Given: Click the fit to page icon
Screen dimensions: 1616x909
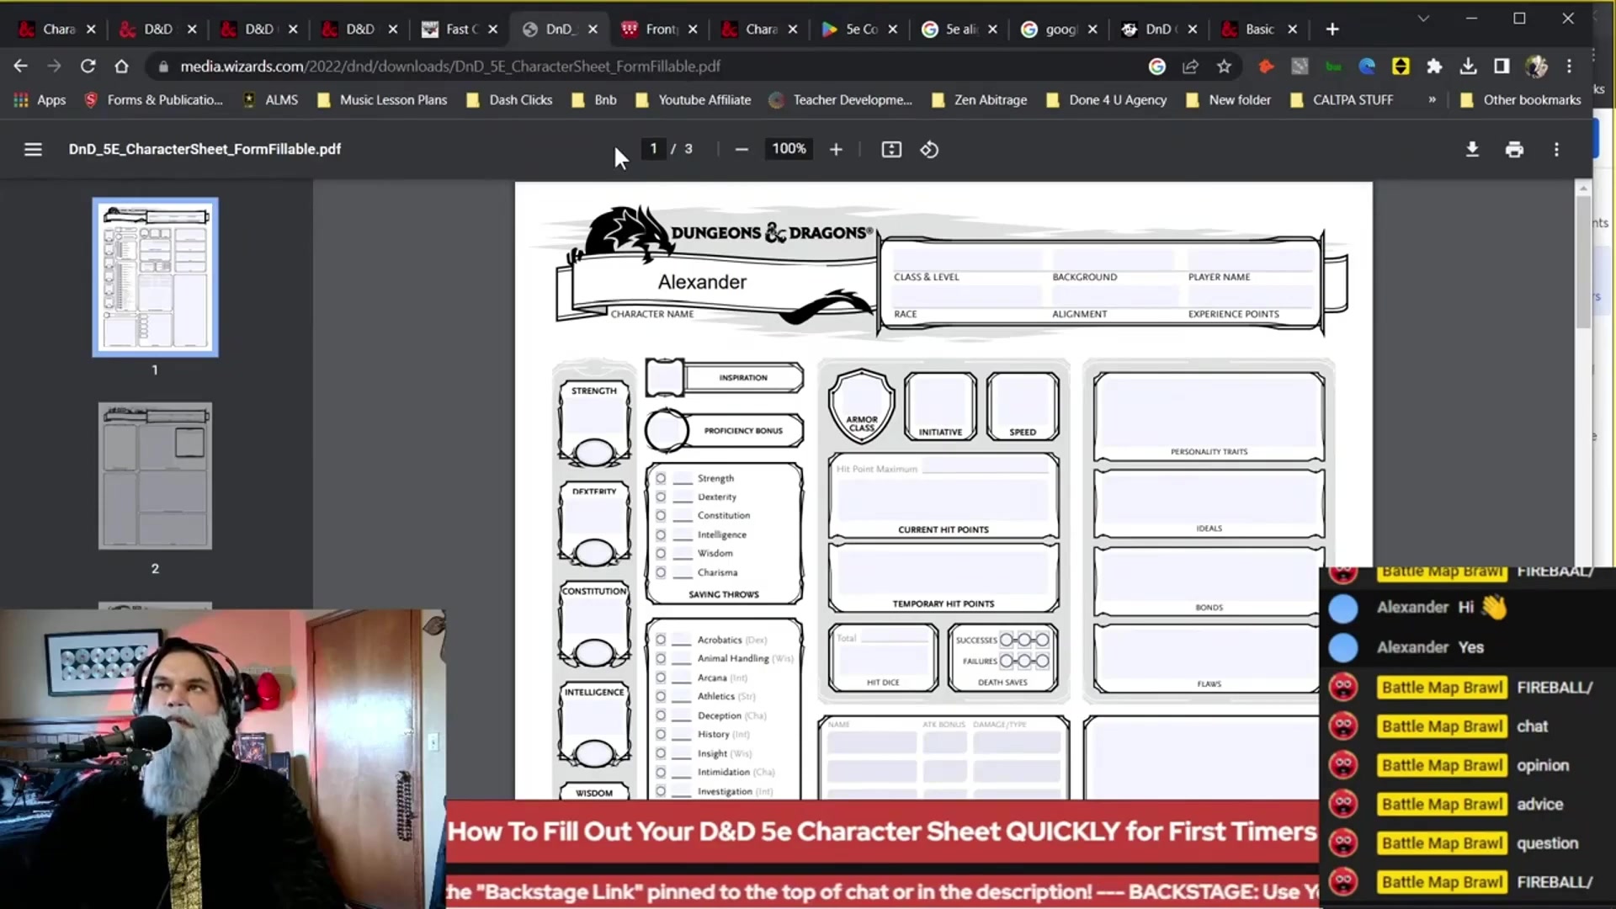Looking at the screenshot, I should click(890, 149).
